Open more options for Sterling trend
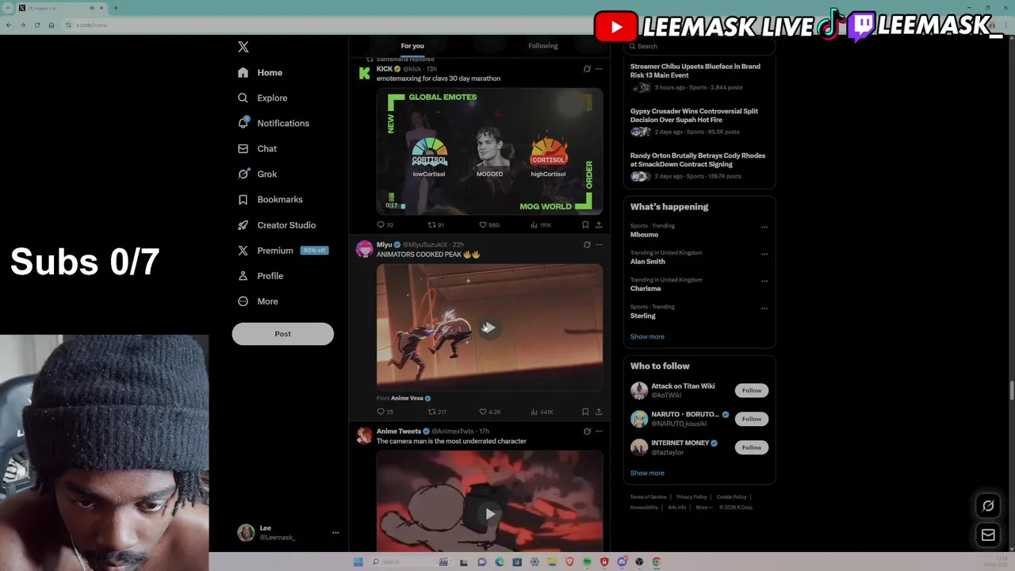The width and height of the screenshot is (1015, 571). click(x=764, y=308)
